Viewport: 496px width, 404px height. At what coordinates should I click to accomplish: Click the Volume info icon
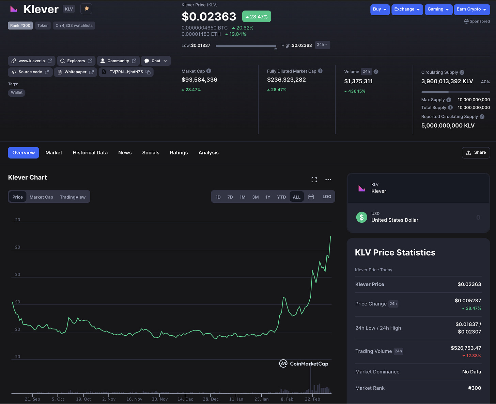[x=376, y=72]
